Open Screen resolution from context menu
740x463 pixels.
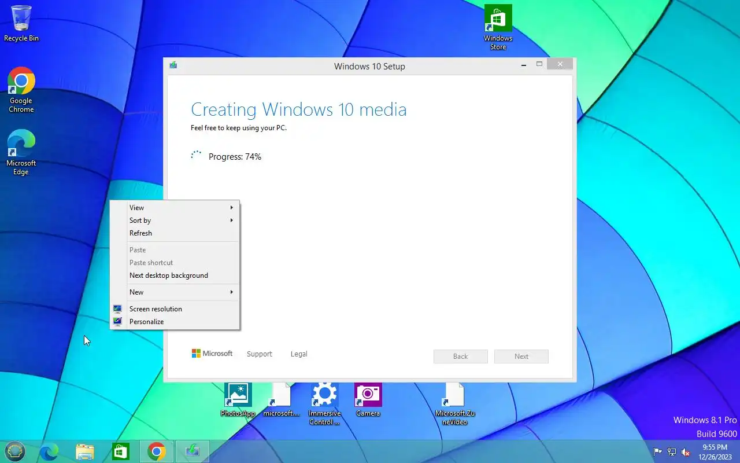tap(175, 309)
